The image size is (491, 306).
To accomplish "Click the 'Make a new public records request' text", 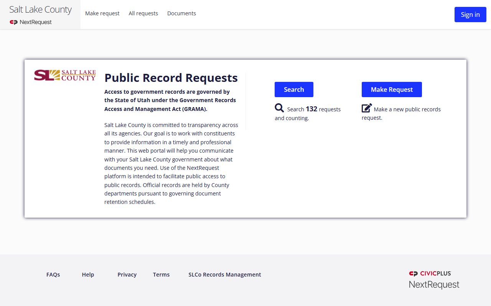I will (401, 113).
